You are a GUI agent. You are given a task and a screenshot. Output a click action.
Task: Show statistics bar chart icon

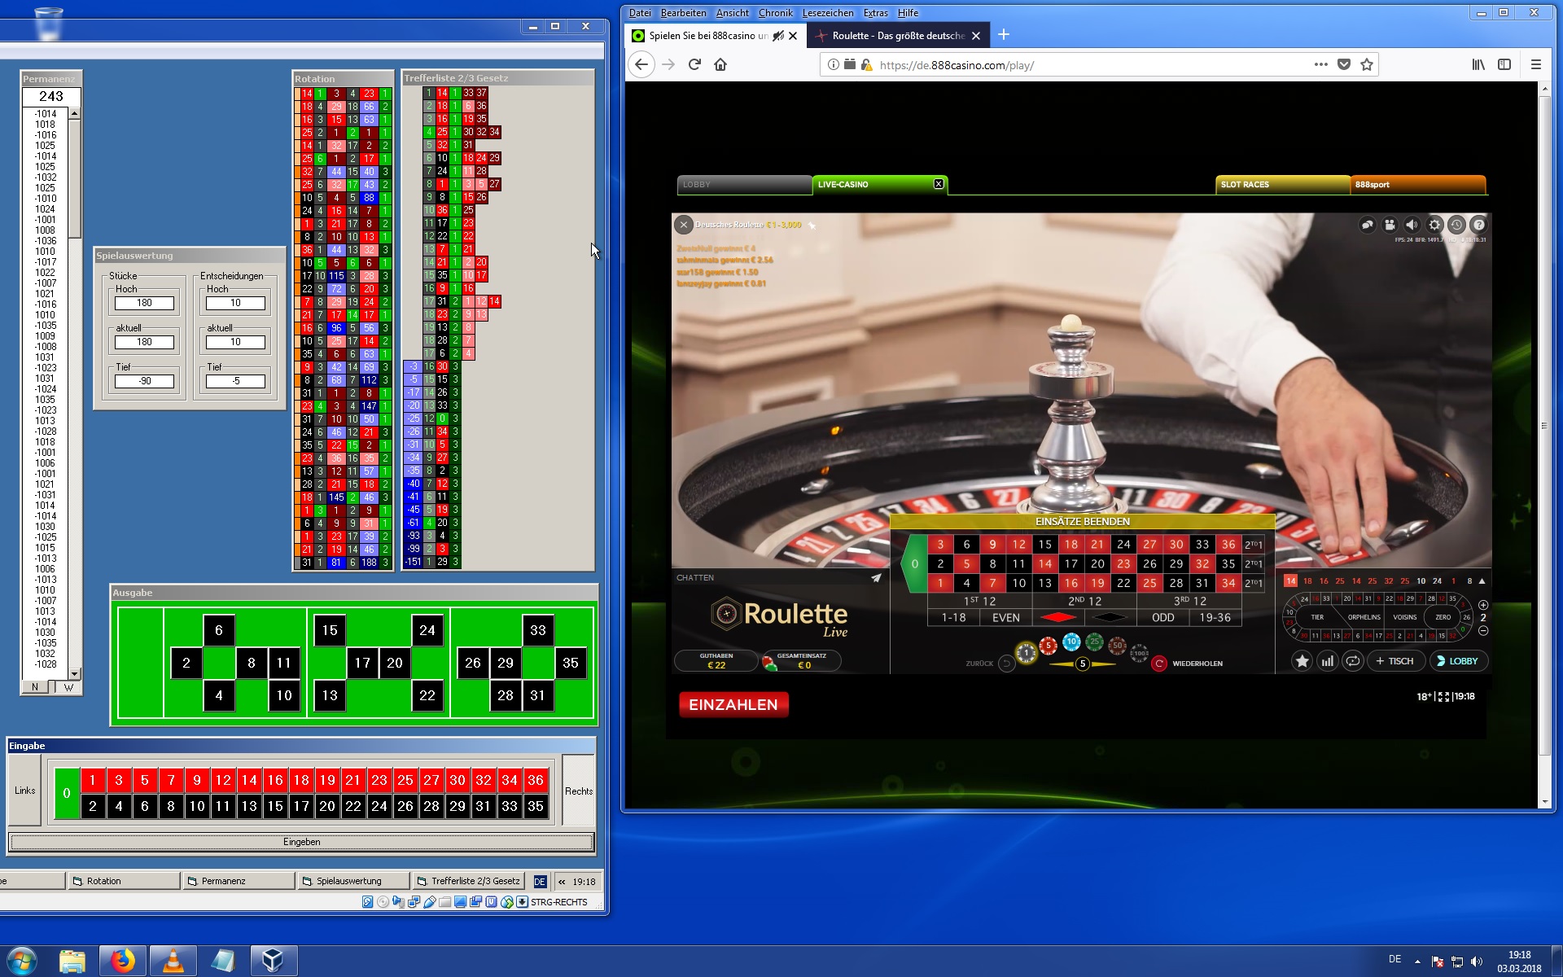click(x=1328, y=661)
